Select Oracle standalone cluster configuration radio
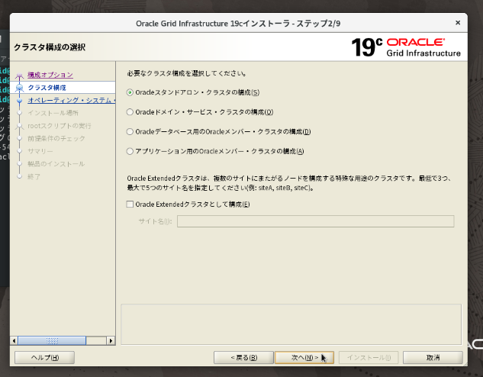Image resolution: width=483 pixels, height=377 pixels. [130, 92]
